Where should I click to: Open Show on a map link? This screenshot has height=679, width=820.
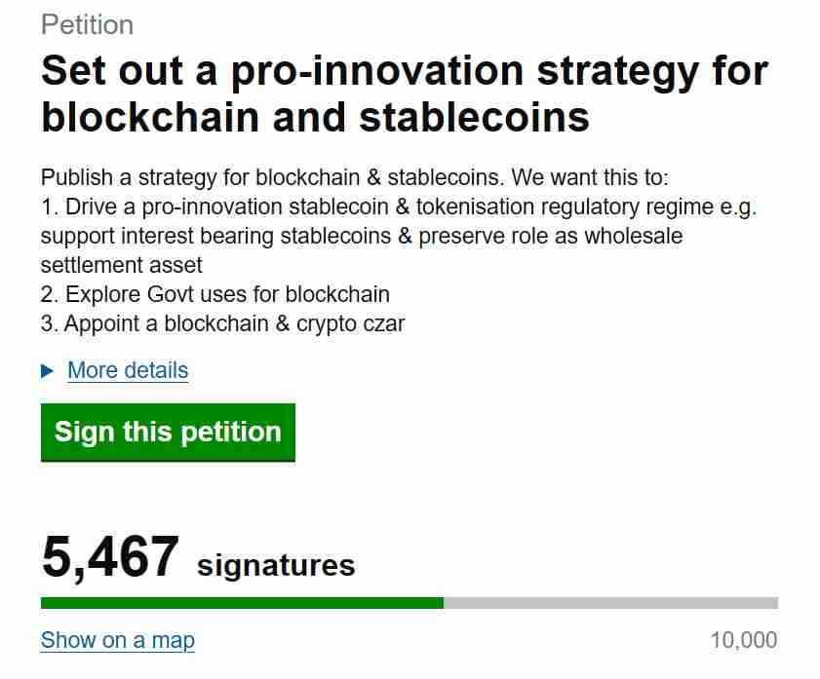[x=117, y=640]
